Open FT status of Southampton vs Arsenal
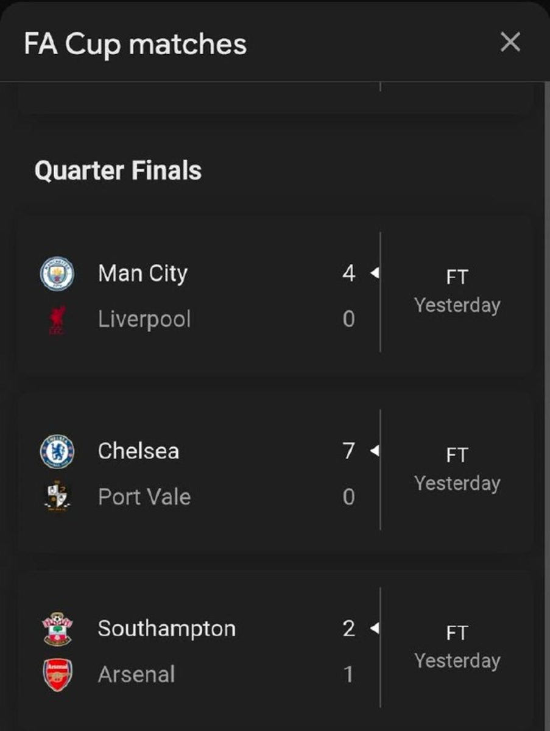 [x=457, y=634]
